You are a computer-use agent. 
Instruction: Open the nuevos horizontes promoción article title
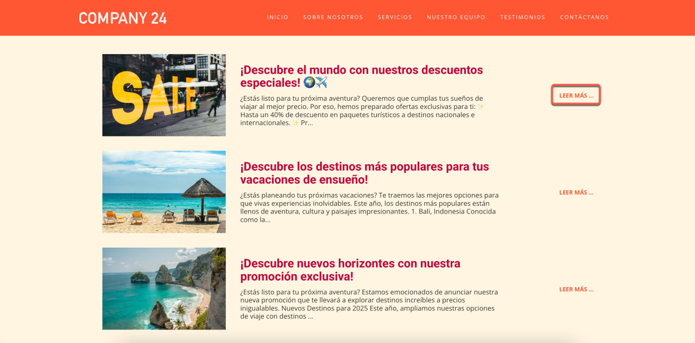pos(350,270)
